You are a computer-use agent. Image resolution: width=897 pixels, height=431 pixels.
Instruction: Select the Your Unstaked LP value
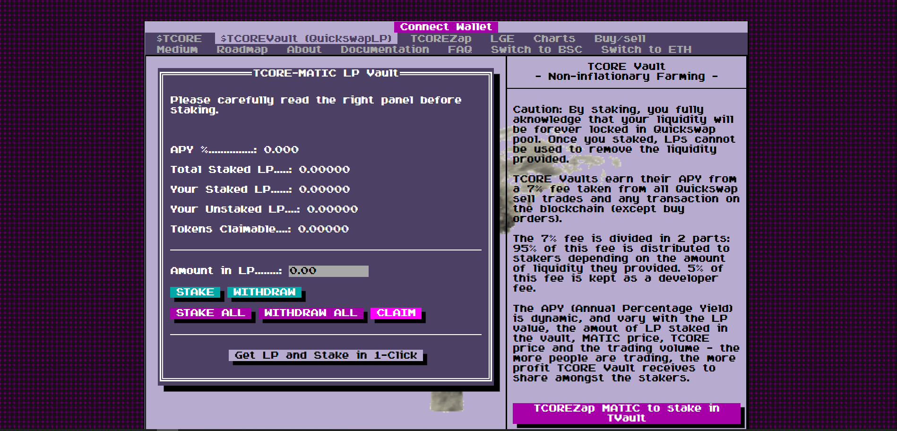(332, 209)
